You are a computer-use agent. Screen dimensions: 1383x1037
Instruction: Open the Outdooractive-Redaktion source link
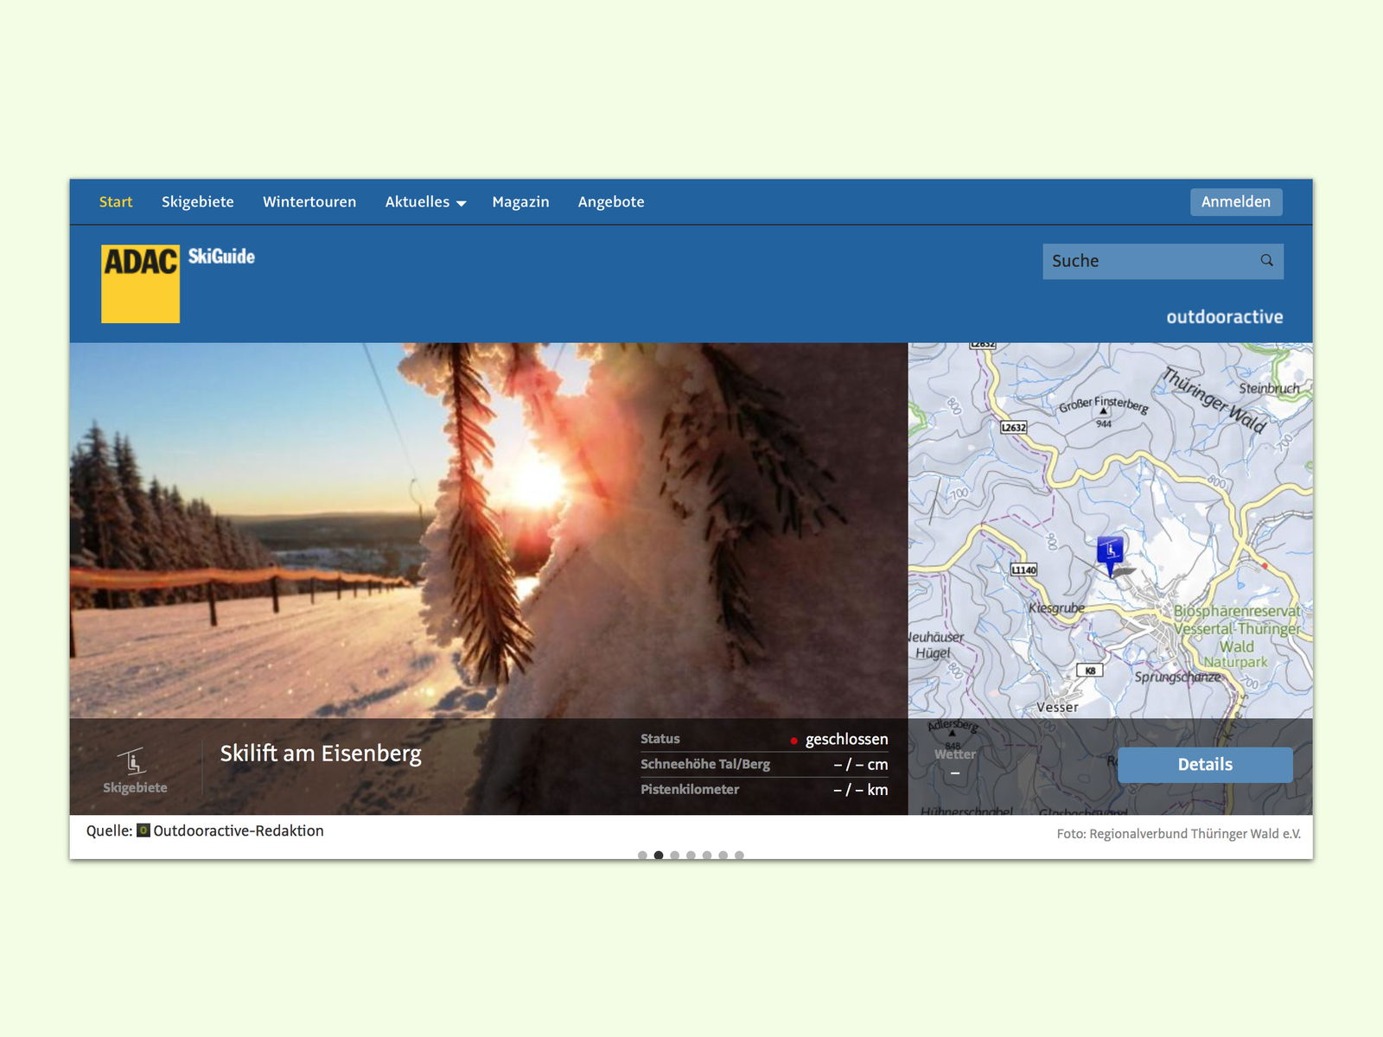point(239,830)
